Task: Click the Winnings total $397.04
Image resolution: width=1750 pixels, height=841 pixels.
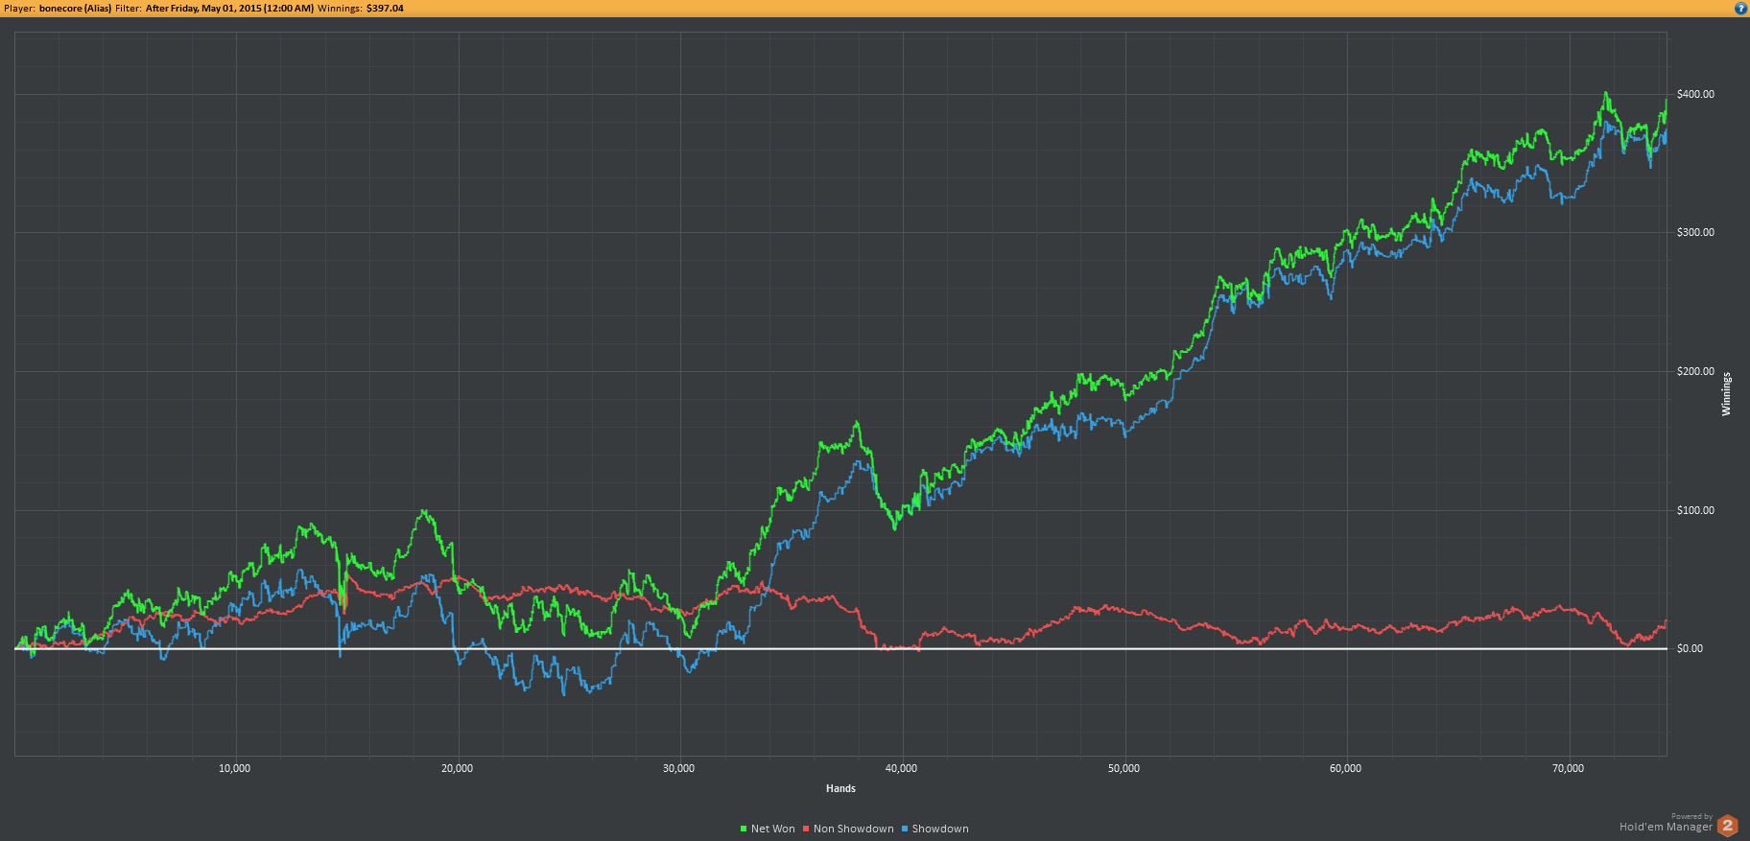Action: click(385, 9)
